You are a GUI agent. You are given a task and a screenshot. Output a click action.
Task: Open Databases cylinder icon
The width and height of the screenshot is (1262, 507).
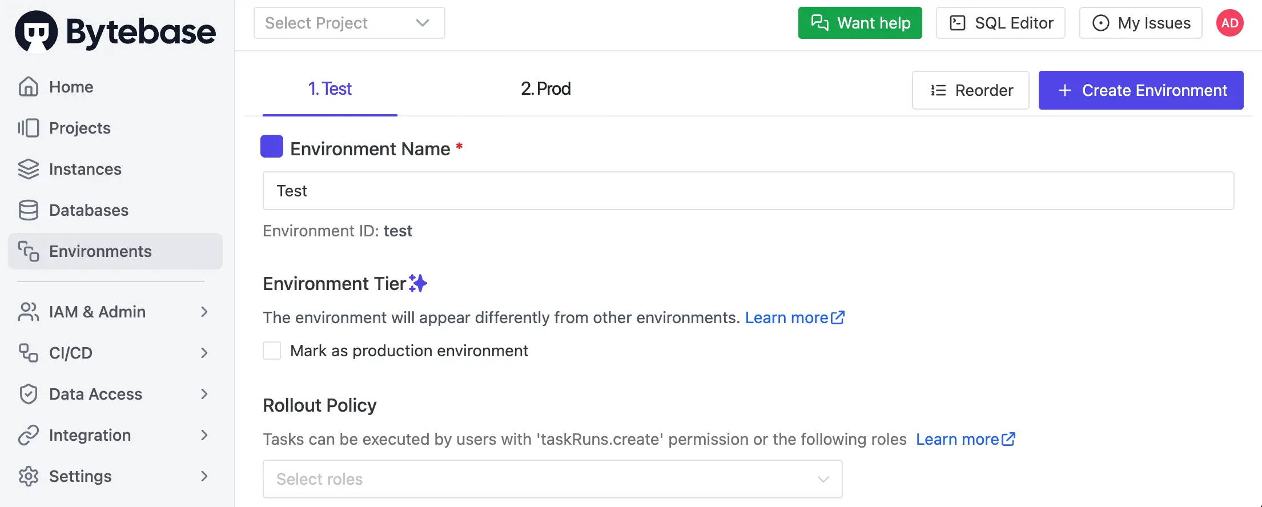click(x=28, y=210)
